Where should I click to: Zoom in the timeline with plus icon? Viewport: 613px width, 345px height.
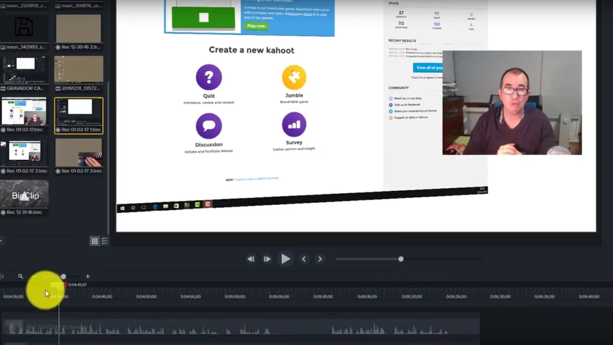(x=88, y=276)
